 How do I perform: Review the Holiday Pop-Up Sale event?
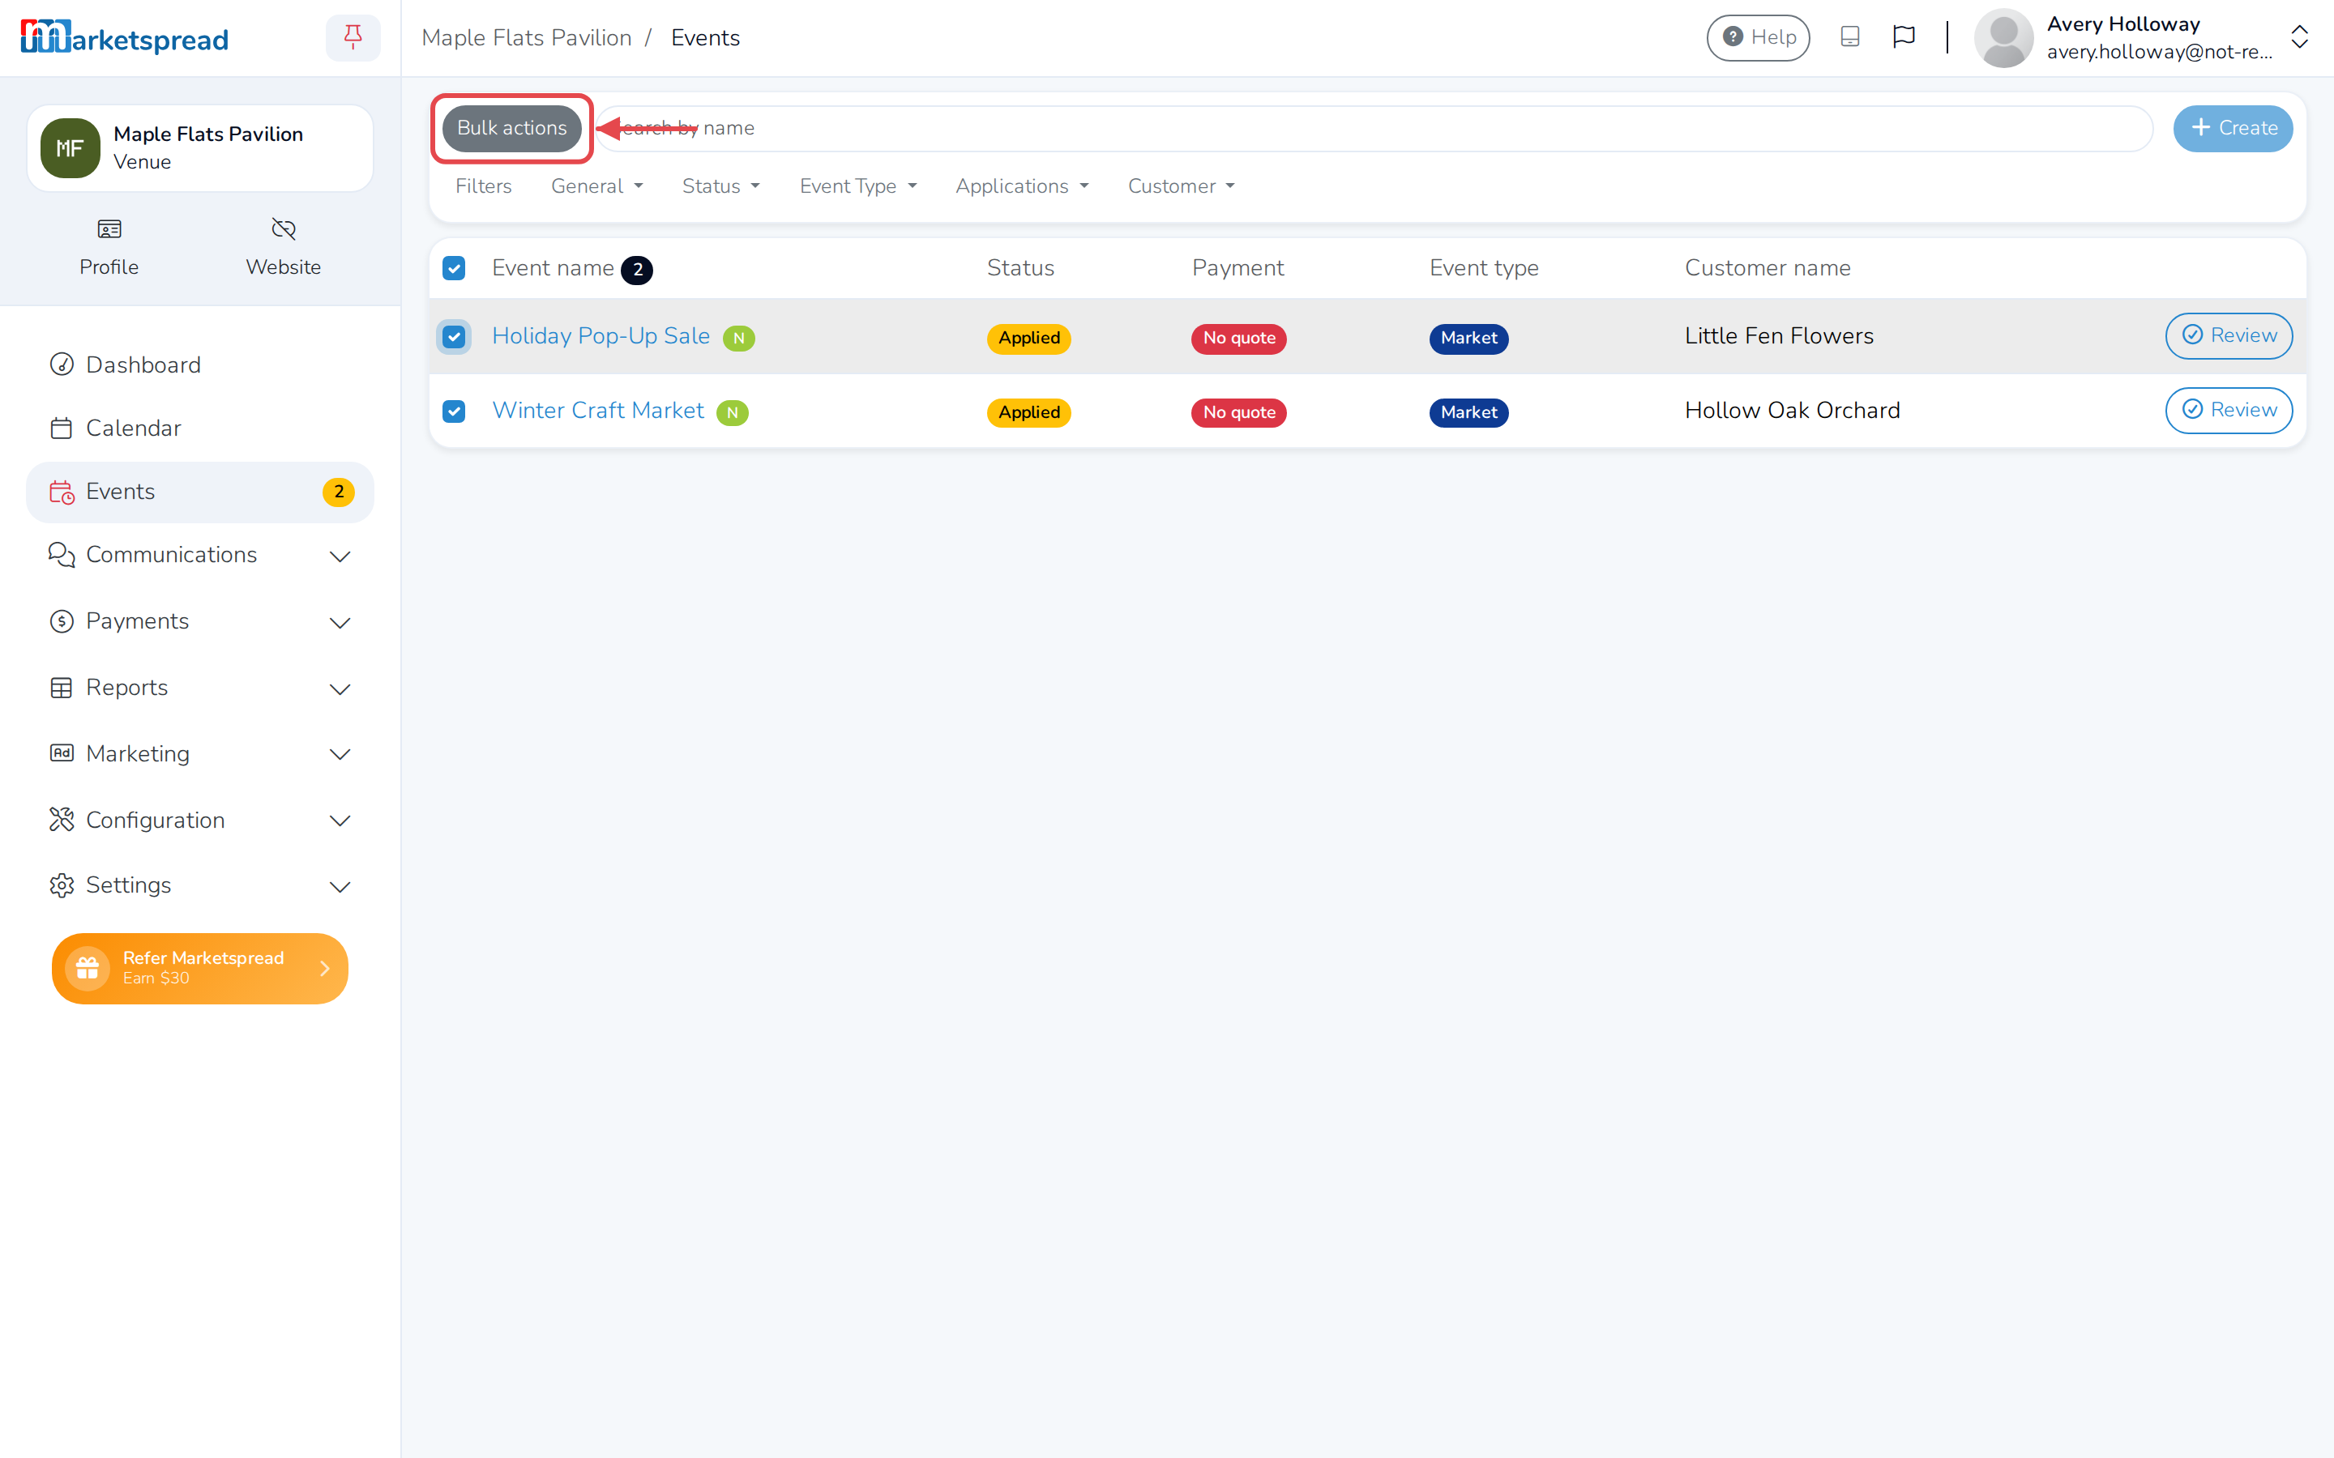pos(2229,335)
